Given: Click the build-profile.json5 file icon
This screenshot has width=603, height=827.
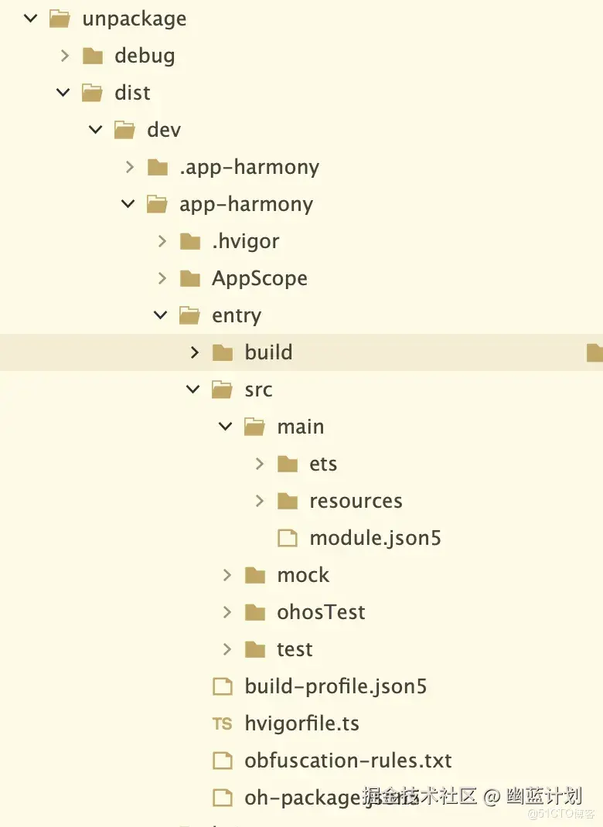Looking at the screenshot, I should click(x=223, y=686).
